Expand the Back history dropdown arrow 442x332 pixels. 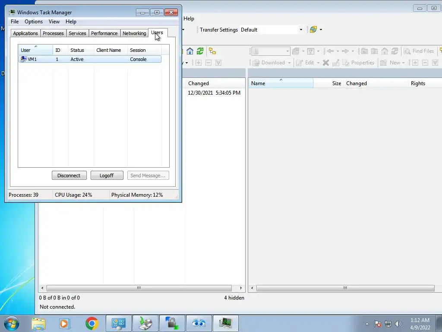(x=338, y=51)
